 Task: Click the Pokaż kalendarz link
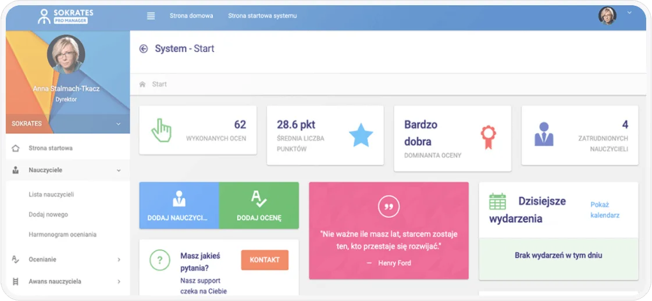[x=604, y=210]
